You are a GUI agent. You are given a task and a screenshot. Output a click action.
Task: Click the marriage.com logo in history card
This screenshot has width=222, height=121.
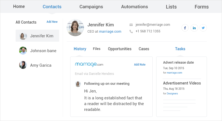[89, 64]
